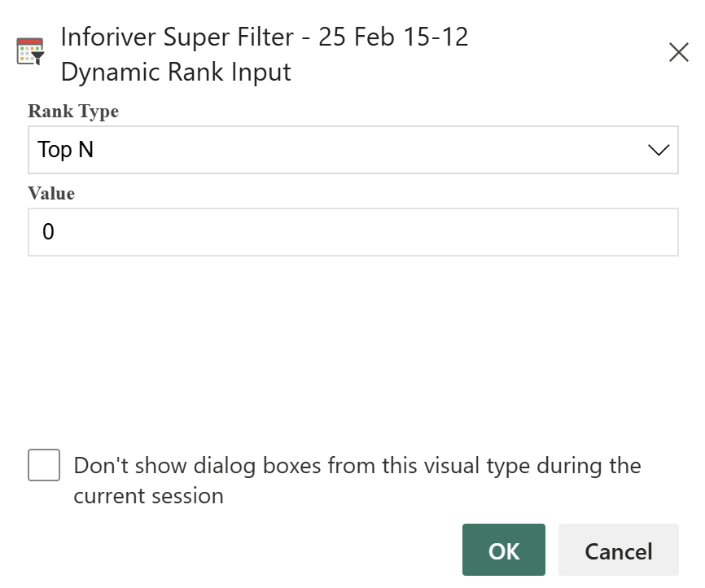Select the 'Top N' text in the combo box
This screenshot has width=705, height=588.
point(66,149)
